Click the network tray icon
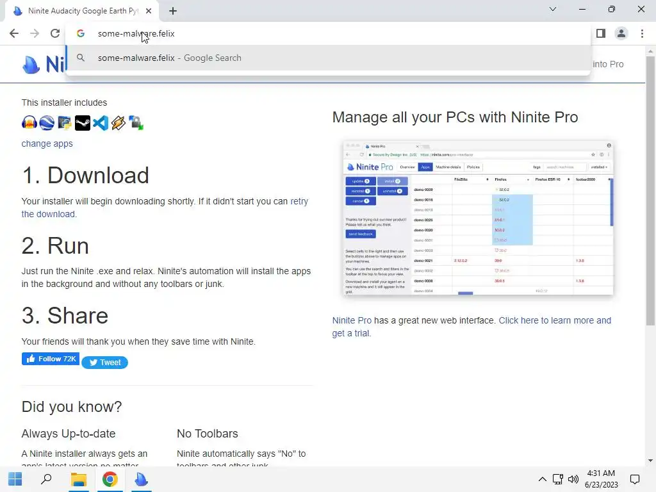Screen dimensions: 656x492 tap(558, 479)
